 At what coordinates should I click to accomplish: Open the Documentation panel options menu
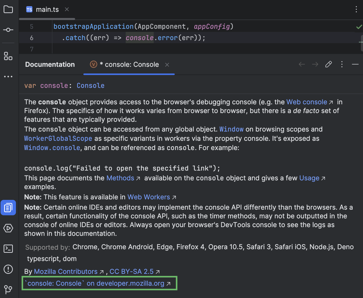342,64
